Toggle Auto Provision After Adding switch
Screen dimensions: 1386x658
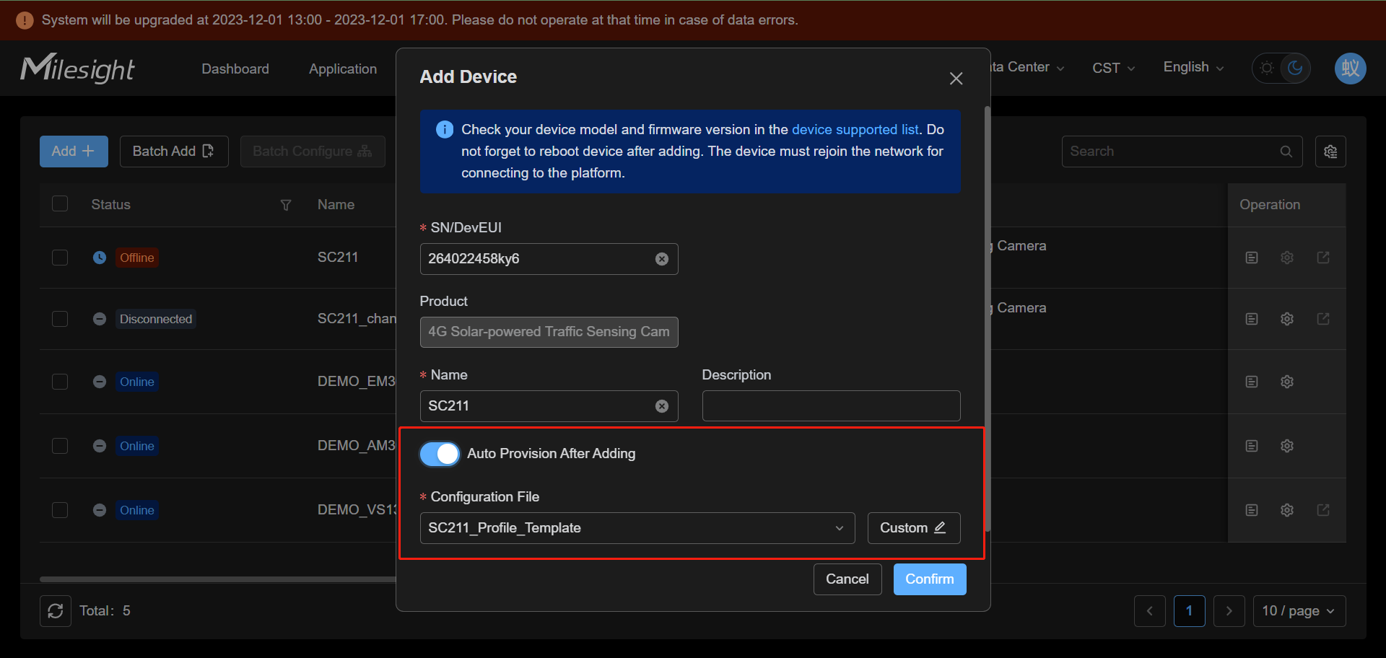[x=440, y=454]
